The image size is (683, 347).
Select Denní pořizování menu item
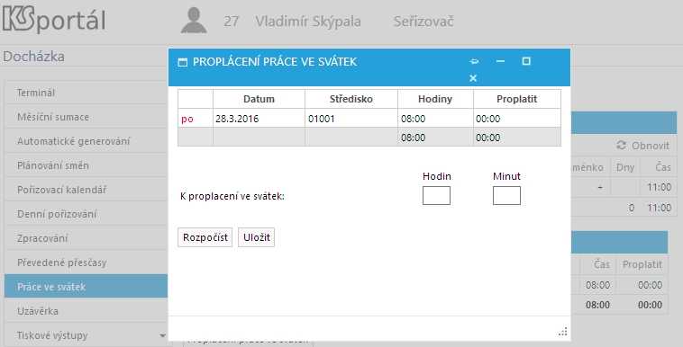point(86,214)
